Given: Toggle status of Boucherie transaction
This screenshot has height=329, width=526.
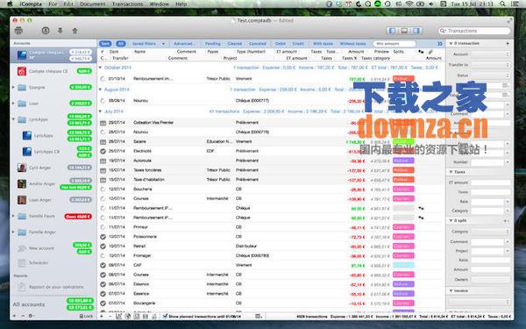Looking at the screenshot, I should (103, 189).
